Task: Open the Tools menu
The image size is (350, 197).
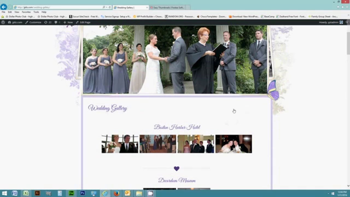Action: coord(36,12)
